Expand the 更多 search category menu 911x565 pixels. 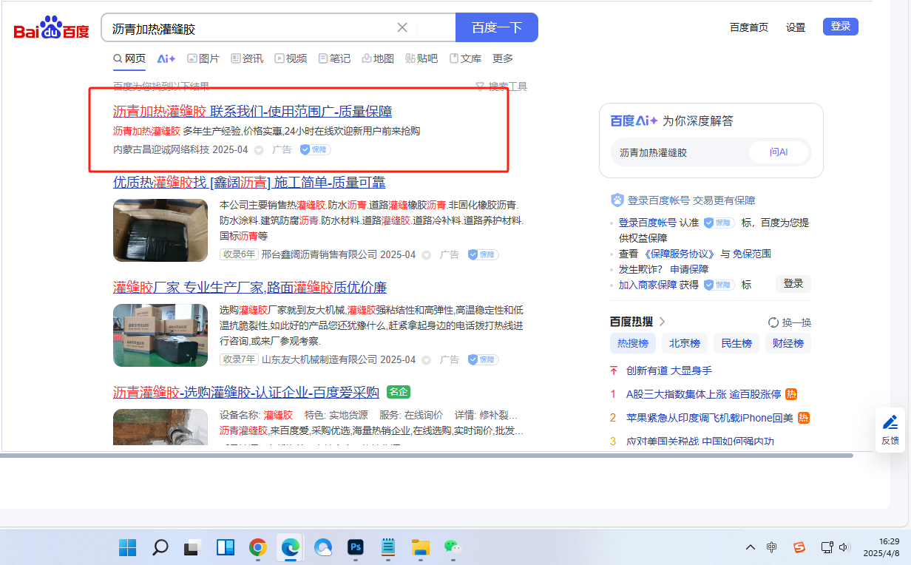tap(503, 58)
